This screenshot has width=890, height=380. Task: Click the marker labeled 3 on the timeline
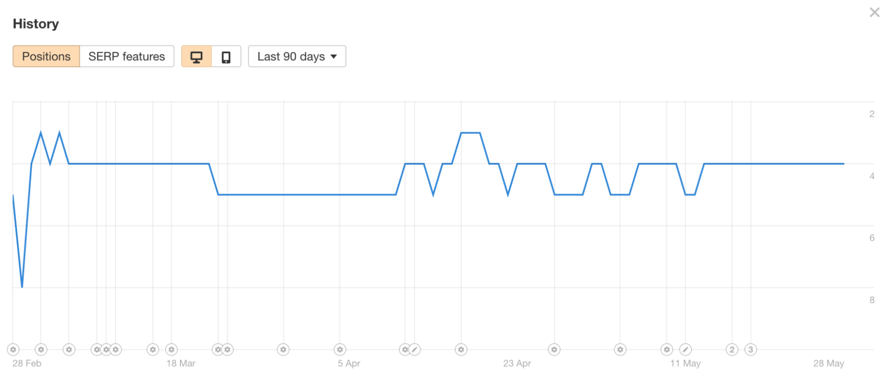pos(751,350)
